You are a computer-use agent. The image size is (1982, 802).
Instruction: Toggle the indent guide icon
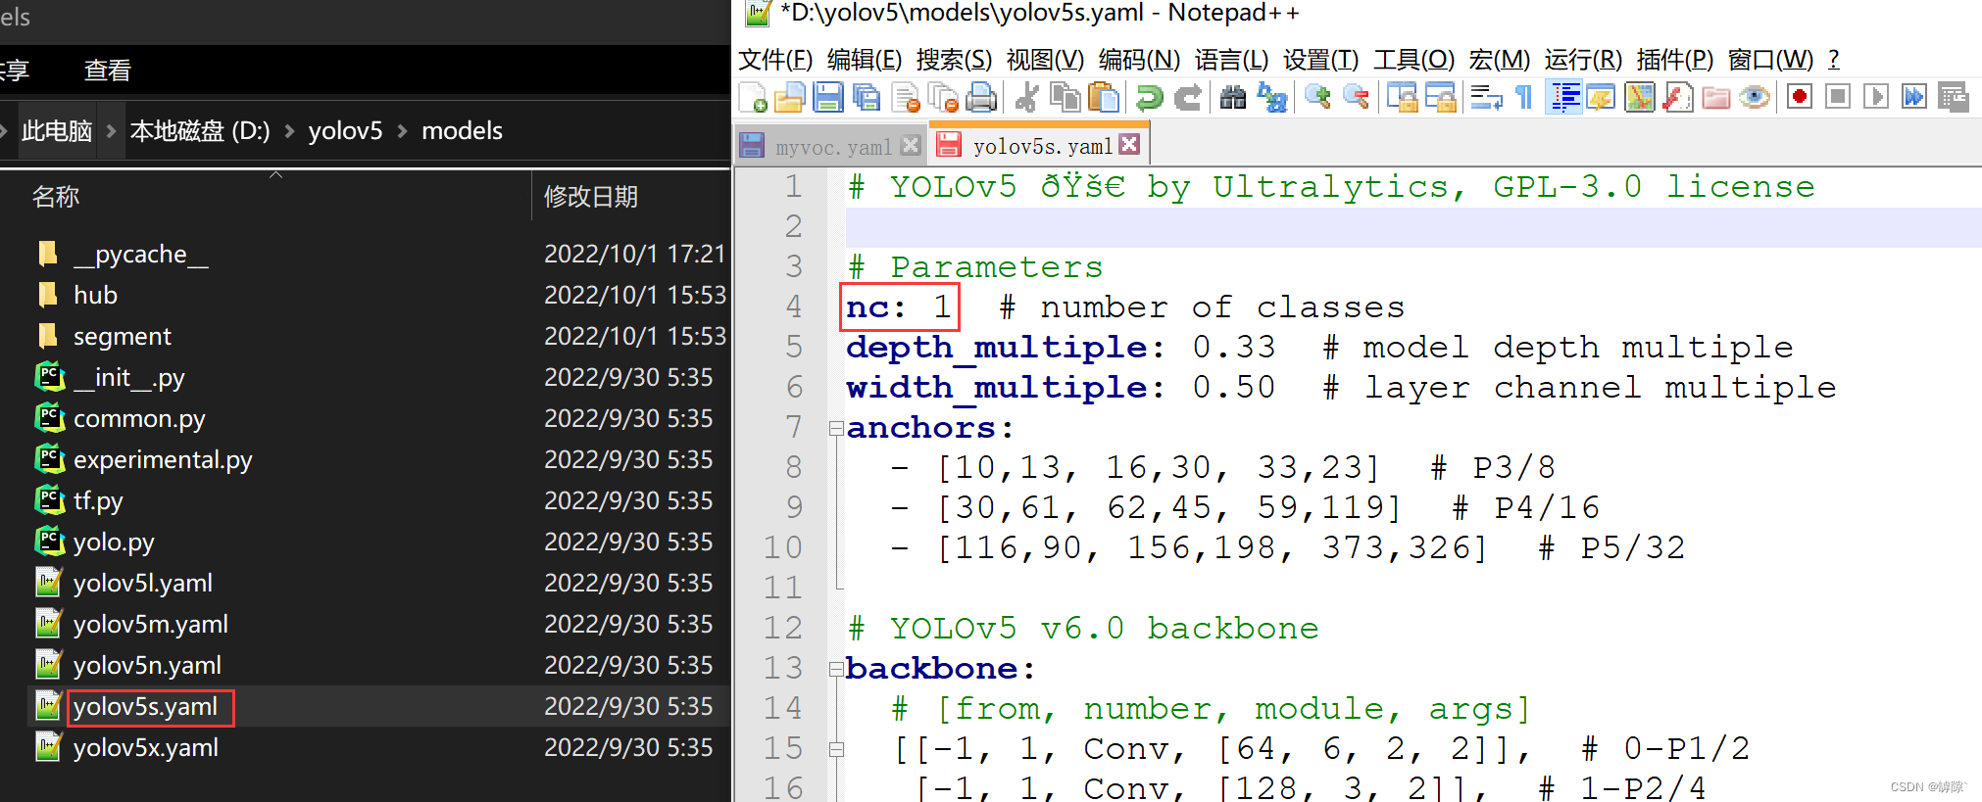[x=1563, y=97]
